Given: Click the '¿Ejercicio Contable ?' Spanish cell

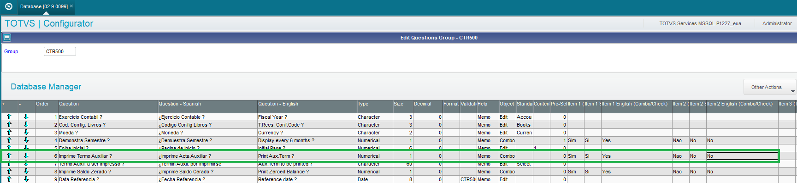Looking at the screenshot, I should [207, 117].
